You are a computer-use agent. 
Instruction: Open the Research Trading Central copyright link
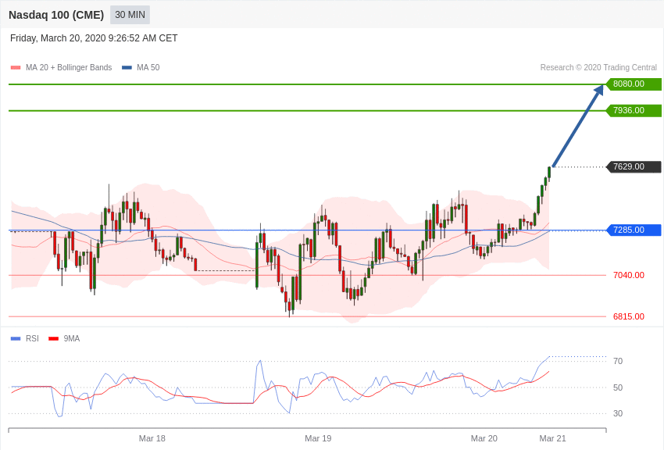(598, 68)
